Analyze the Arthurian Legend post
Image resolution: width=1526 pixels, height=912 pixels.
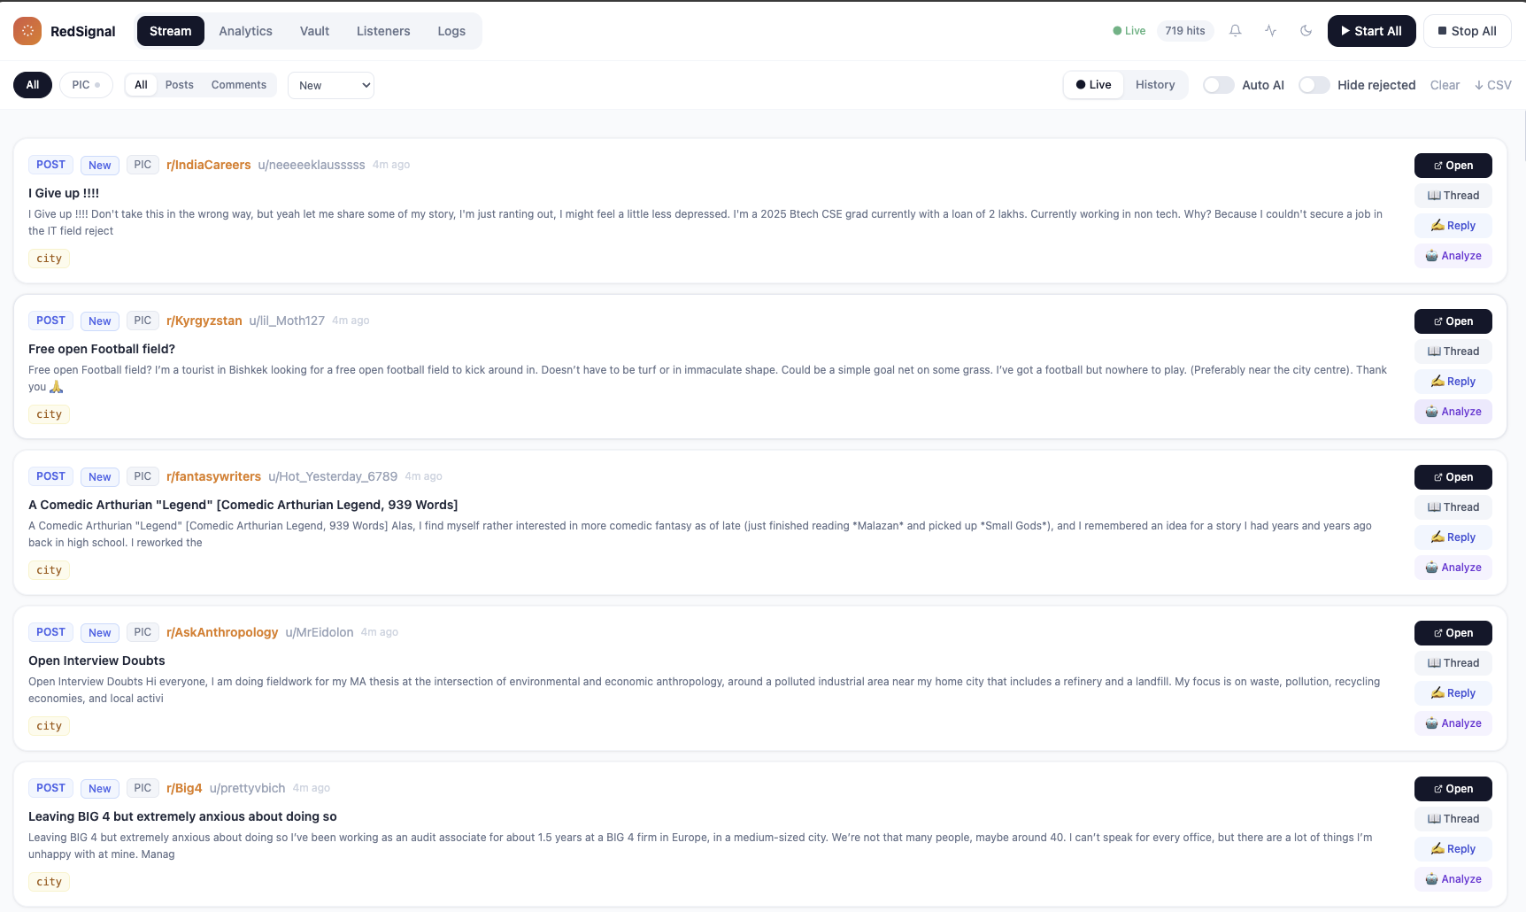click(1453, 568)
